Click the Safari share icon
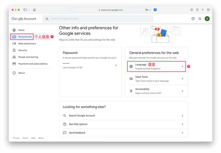The height and width of the screenshot is (153, 221). coord(197,10)
